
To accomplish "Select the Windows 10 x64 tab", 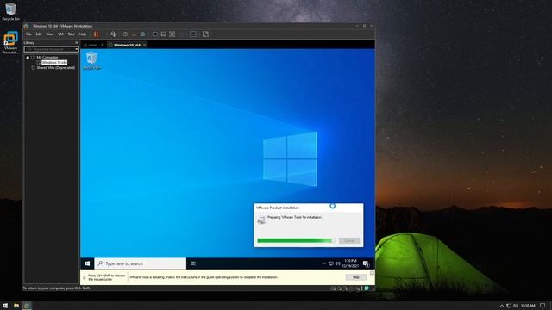I will (x=127, y=45).
